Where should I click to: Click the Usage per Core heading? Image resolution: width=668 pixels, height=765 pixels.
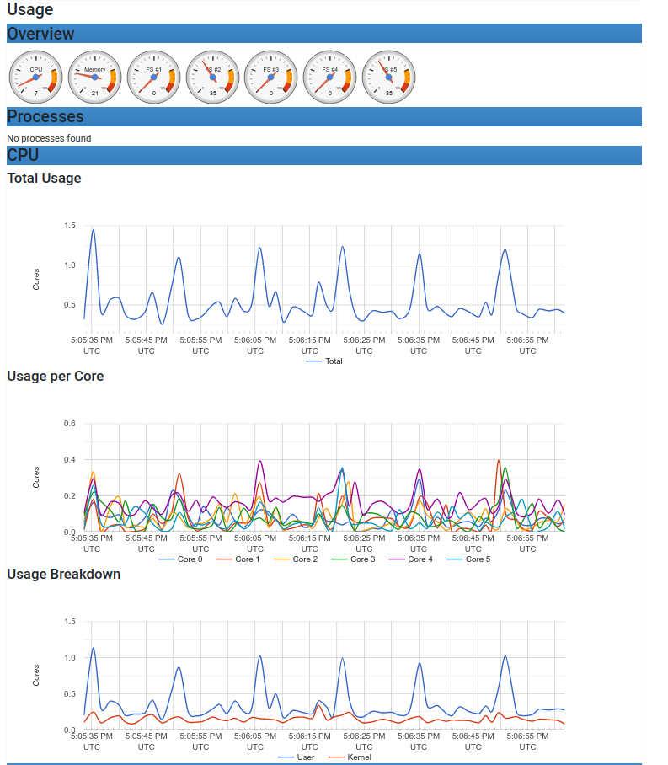[56, 376]
